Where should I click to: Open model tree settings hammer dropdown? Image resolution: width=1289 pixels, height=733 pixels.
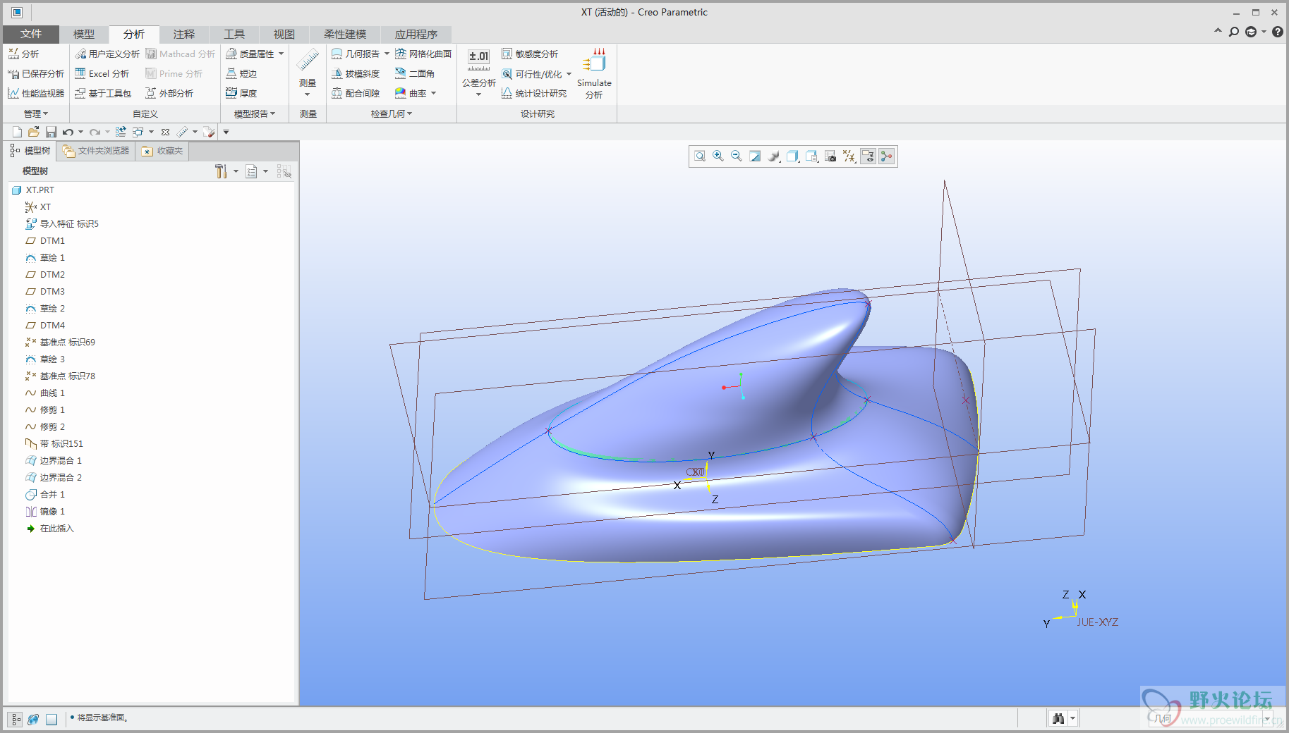pos(226,171)
